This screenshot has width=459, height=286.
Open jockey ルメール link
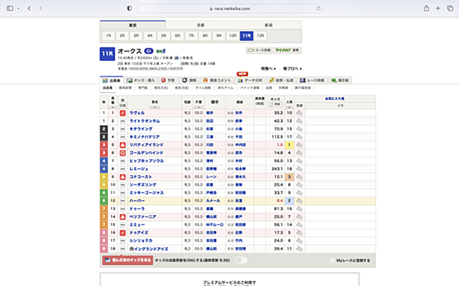(213, 201)
